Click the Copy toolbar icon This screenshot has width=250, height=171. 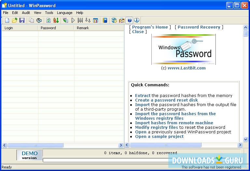31,20
